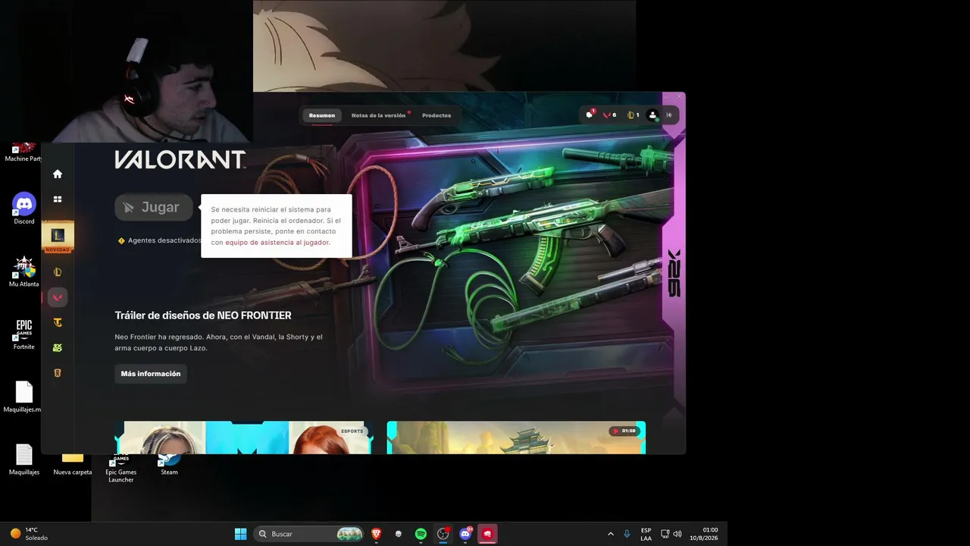Select the Maquillajes text file on desktop
Screen dimensions: 970x546
tap(24, 460)
